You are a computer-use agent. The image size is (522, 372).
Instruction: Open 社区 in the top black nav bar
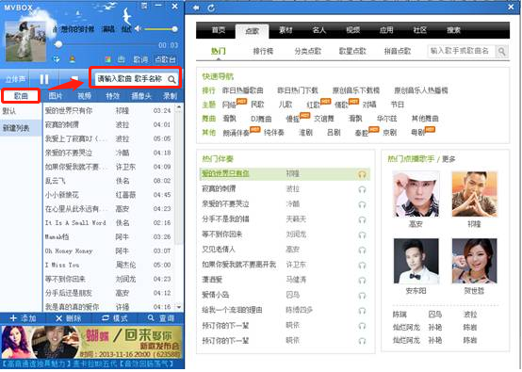pos(420,30)
